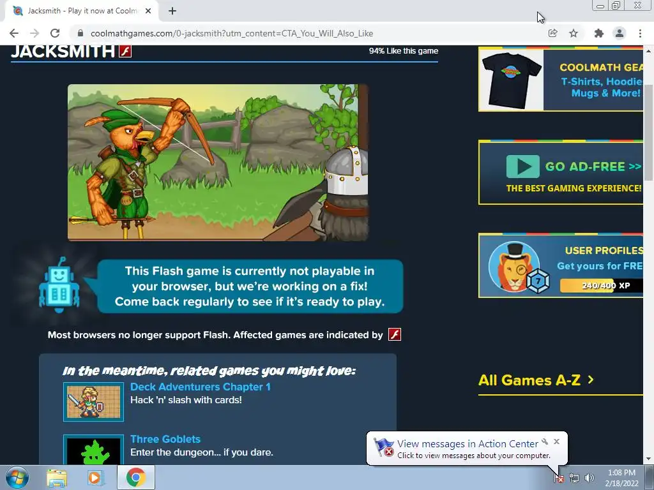Click the Jacksmith game preview image
Screen dimensions: 654x490
click(218, 163)
